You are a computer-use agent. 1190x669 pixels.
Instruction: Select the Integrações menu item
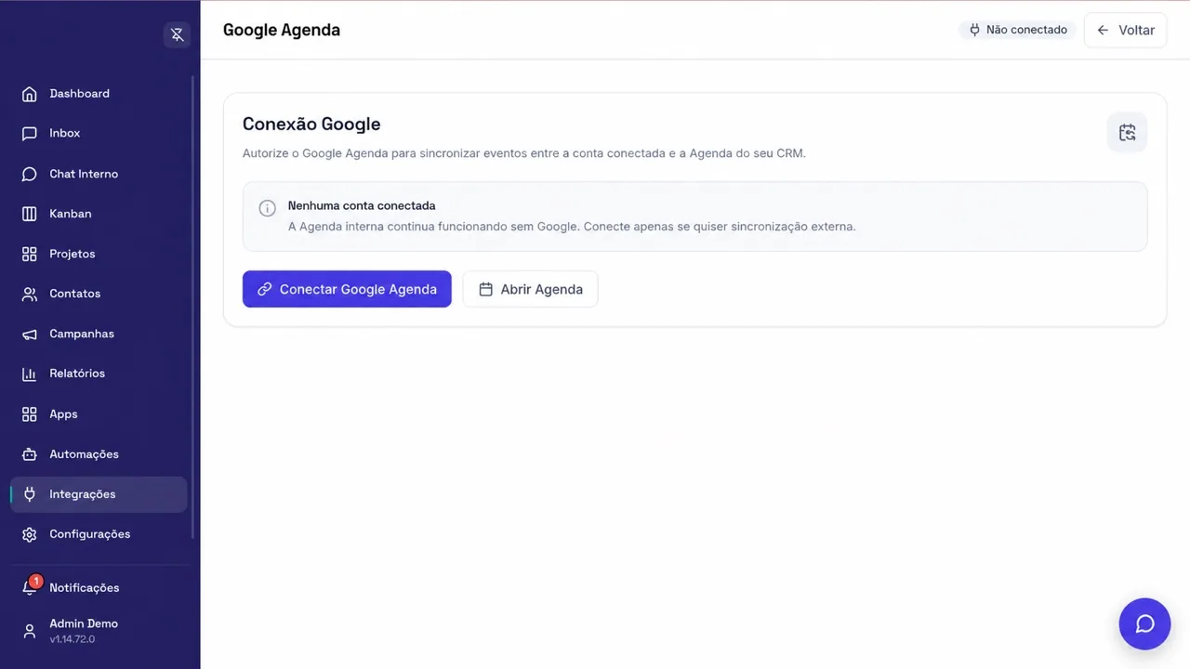[x=99, y=494]
